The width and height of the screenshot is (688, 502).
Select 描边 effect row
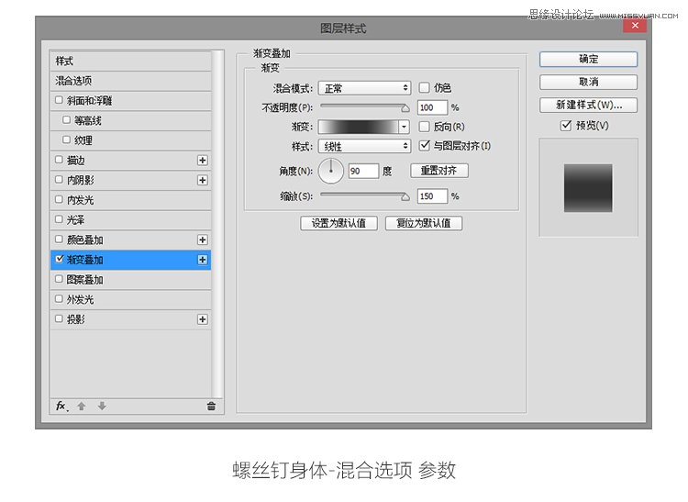tap(131, 161)
